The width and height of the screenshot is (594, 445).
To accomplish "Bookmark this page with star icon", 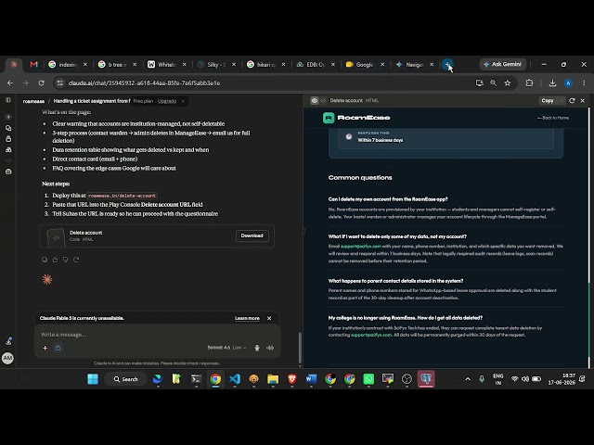I will point(508,83).
